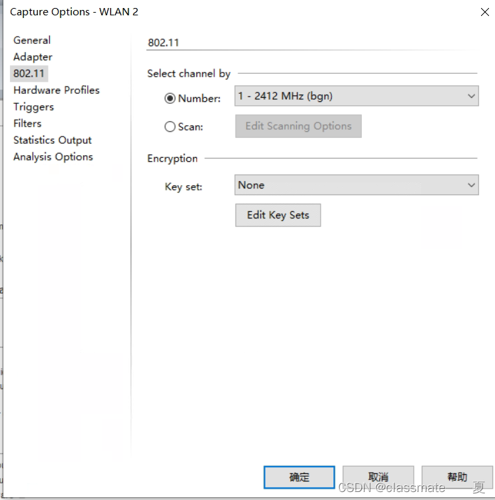Image resolution: width=495 pixels, height=500 pixels.
Task: Open Analysis Options page
Action: (53, 156)
